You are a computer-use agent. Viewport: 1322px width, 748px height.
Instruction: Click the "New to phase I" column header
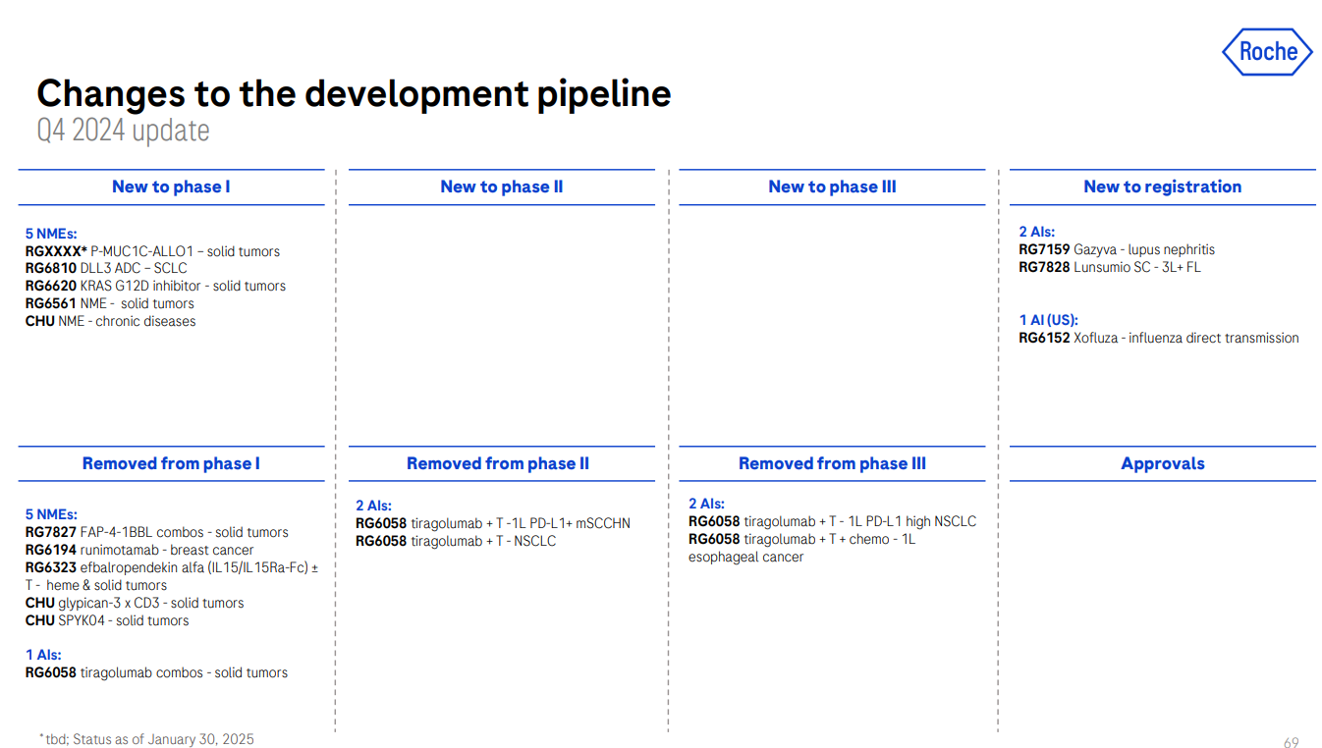[171, 187]
